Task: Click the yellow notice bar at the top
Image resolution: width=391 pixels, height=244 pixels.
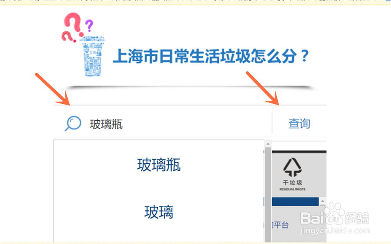Action: 195,2
